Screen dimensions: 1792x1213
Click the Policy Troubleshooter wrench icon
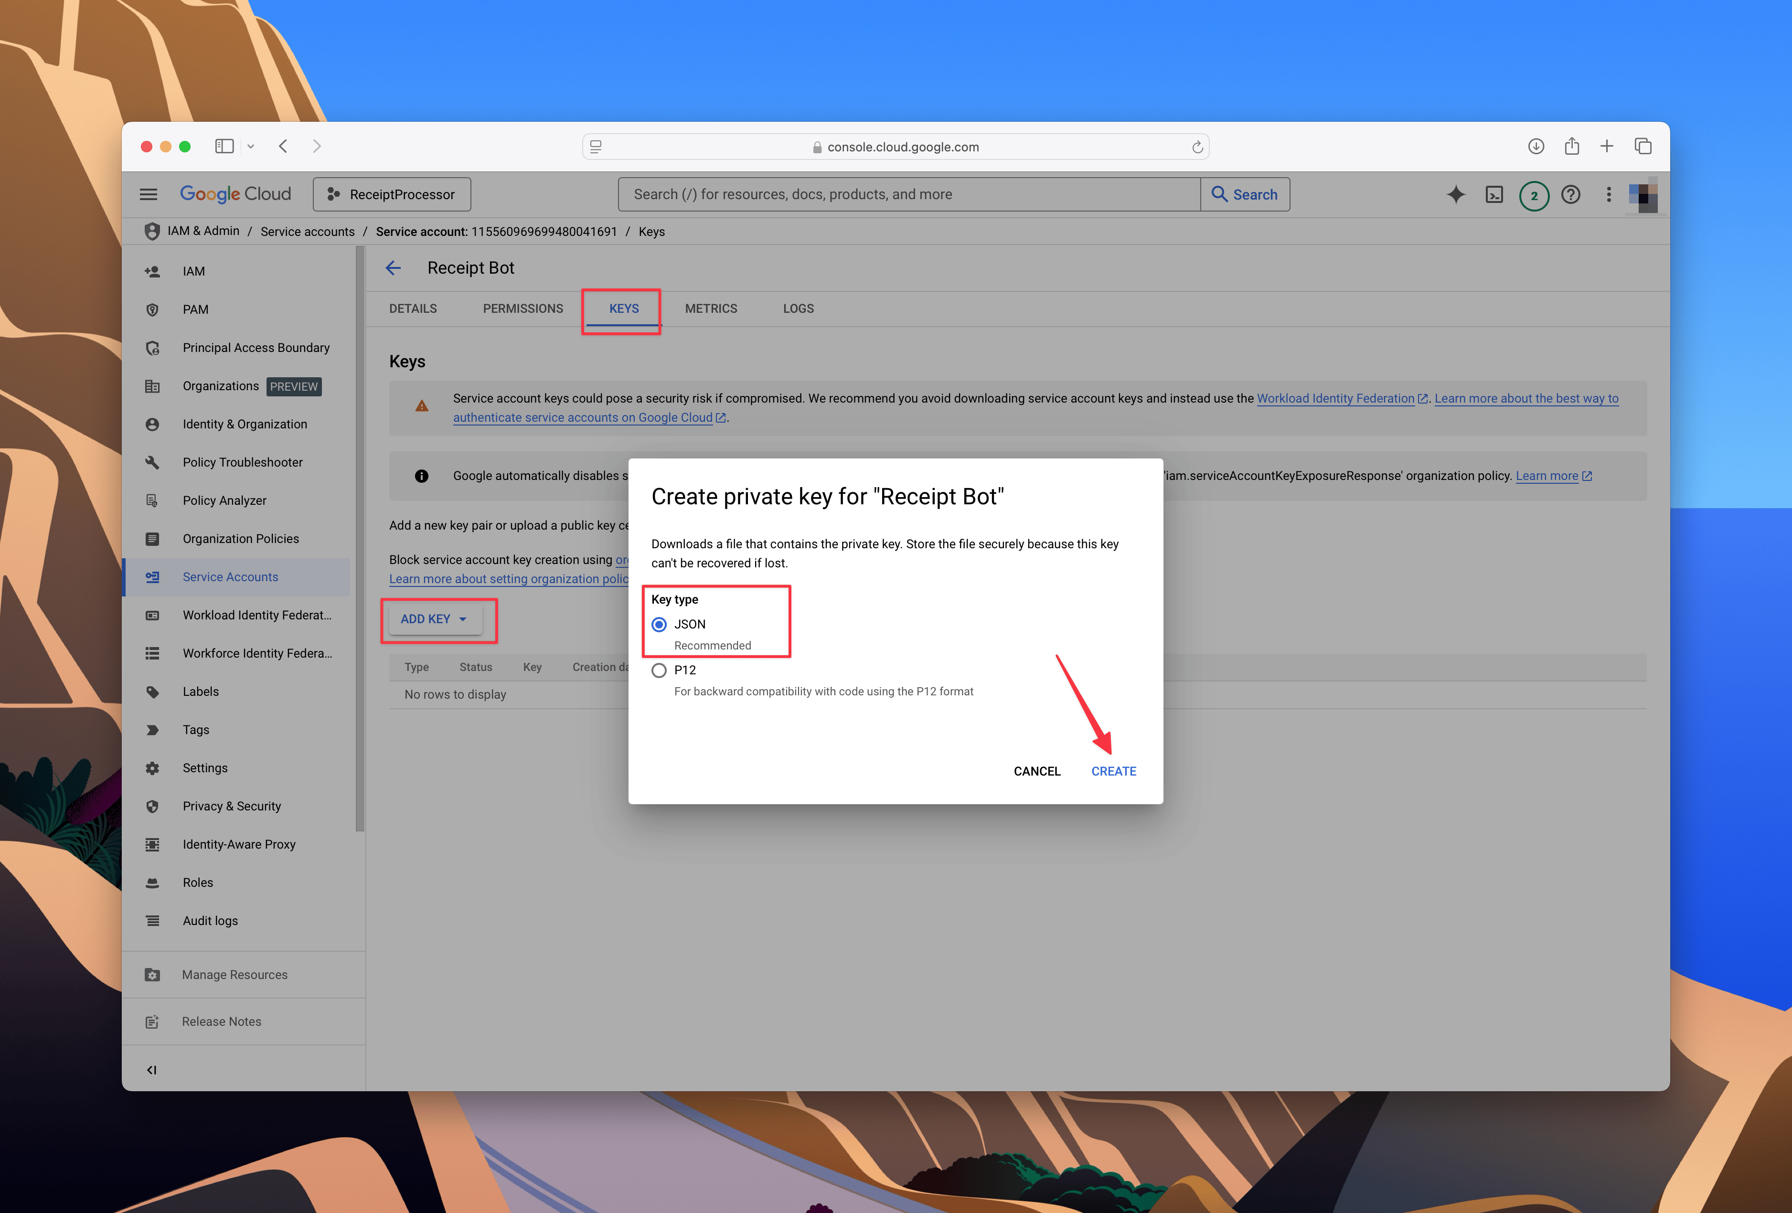click(152, 462)
